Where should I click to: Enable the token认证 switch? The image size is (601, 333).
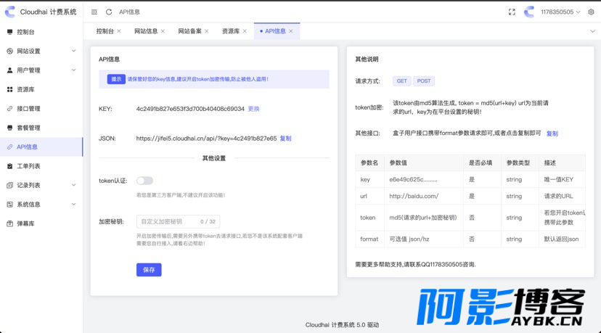pyautogui.click(x=144, y=181)
